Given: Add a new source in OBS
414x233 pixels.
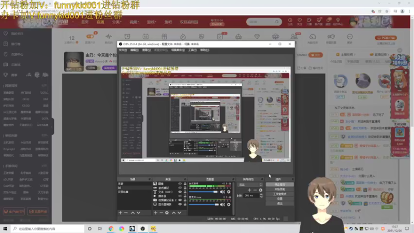Looking at the screenshot, I should point(155,213).
